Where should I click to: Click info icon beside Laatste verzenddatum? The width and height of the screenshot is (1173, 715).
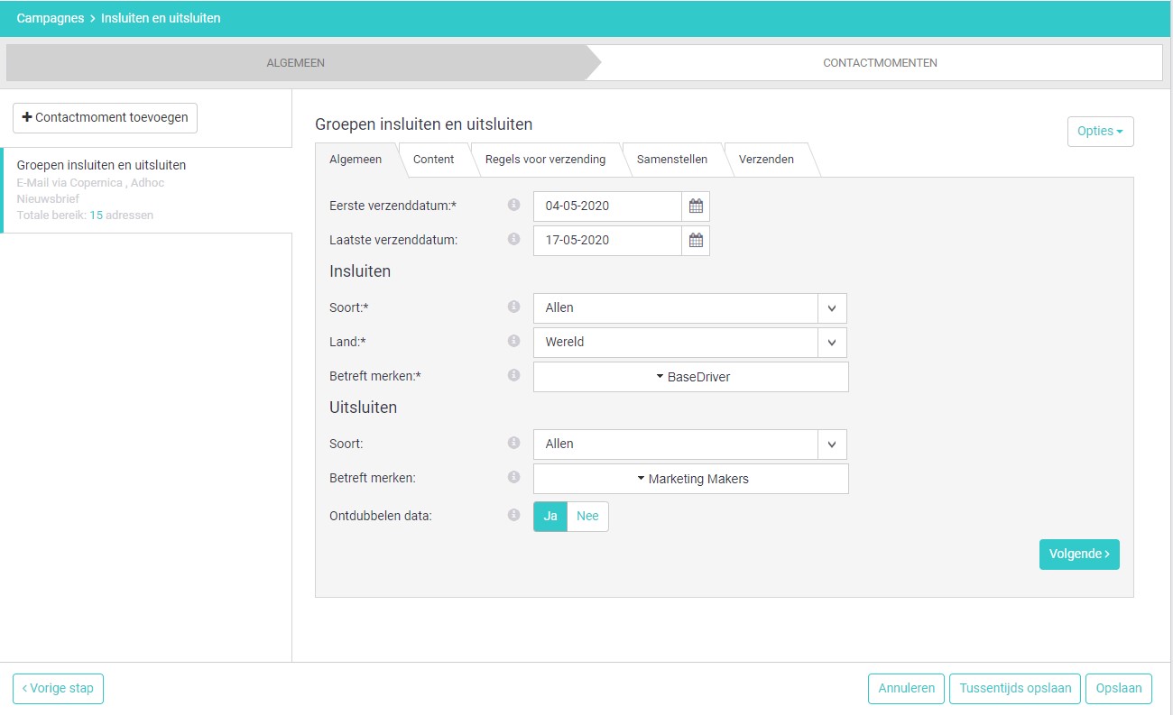pos(513,239)
